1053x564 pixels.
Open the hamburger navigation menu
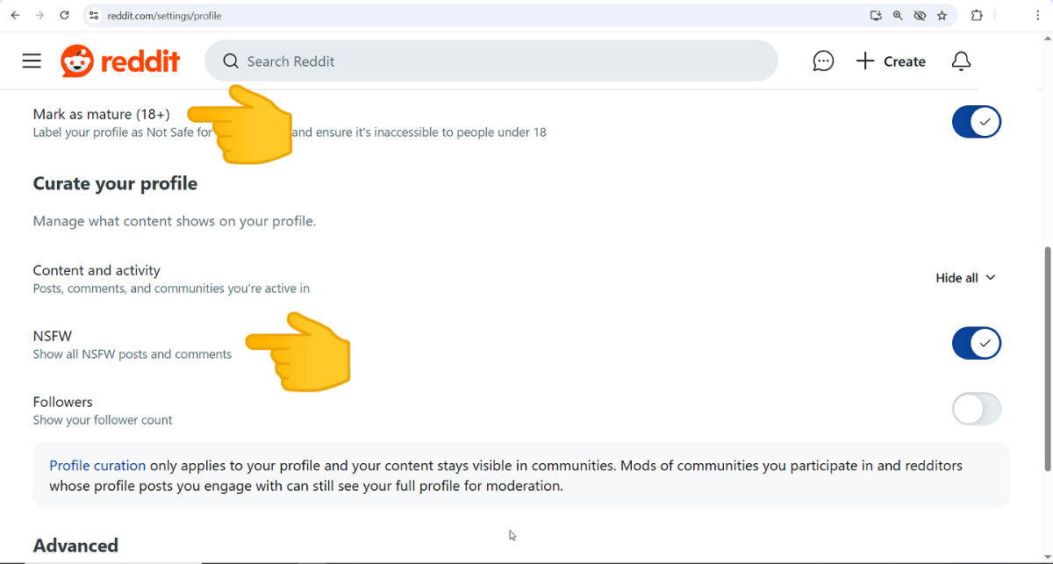32,61
